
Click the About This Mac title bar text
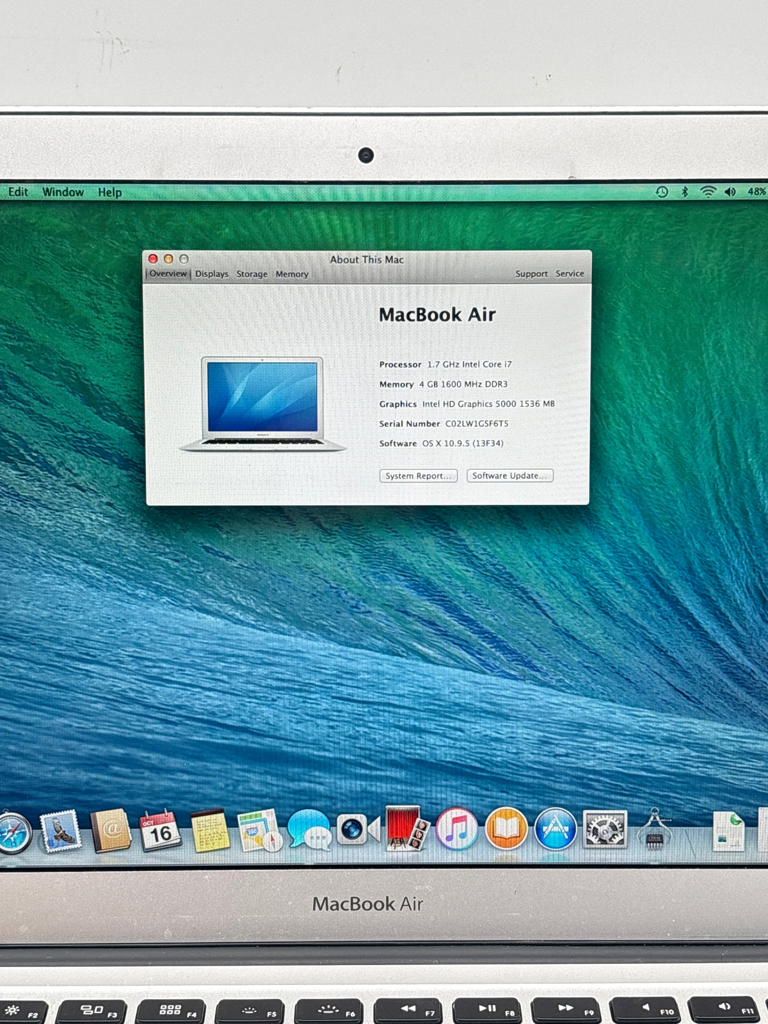367,259
